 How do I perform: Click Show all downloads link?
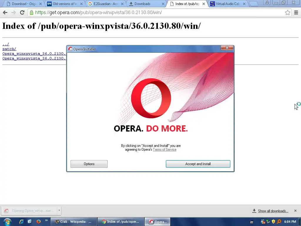pyautogui.click(x=273, y=211)
